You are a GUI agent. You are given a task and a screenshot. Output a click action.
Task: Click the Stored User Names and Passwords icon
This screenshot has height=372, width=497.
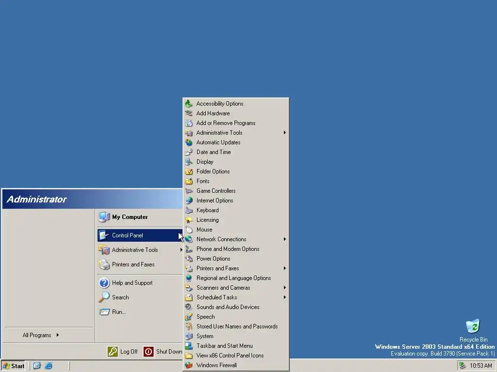(189, 326)
